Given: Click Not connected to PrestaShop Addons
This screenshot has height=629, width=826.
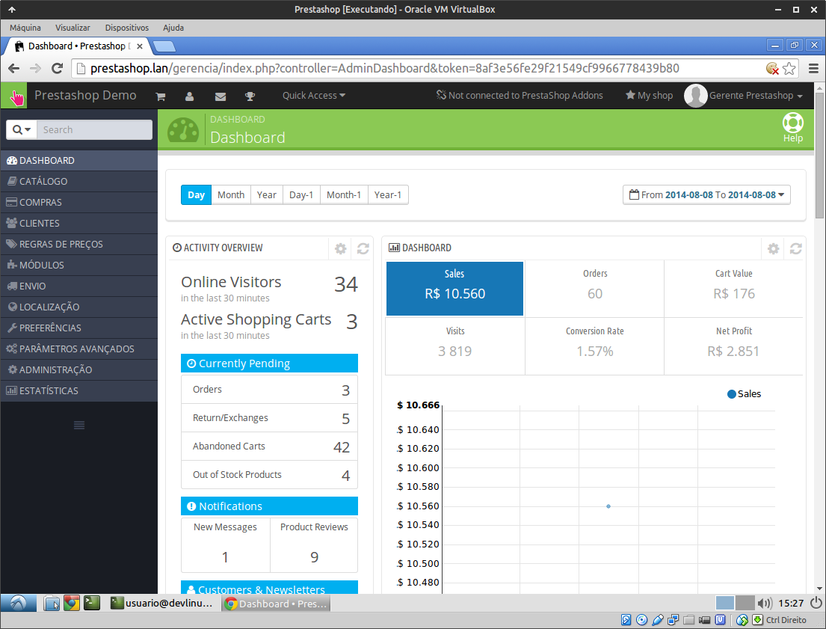Looking at the screenshot, I should click(520, 96).
